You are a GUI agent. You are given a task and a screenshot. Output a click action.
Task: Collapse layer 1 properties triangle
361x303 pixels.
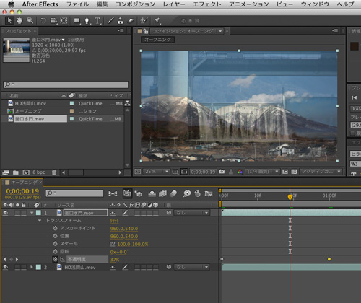point(32,213)
